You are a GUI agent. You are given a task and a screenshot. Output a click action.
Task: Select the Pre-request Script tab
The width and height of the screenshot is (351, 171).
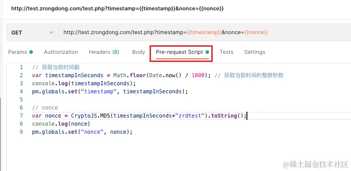(x=182, y=52)
